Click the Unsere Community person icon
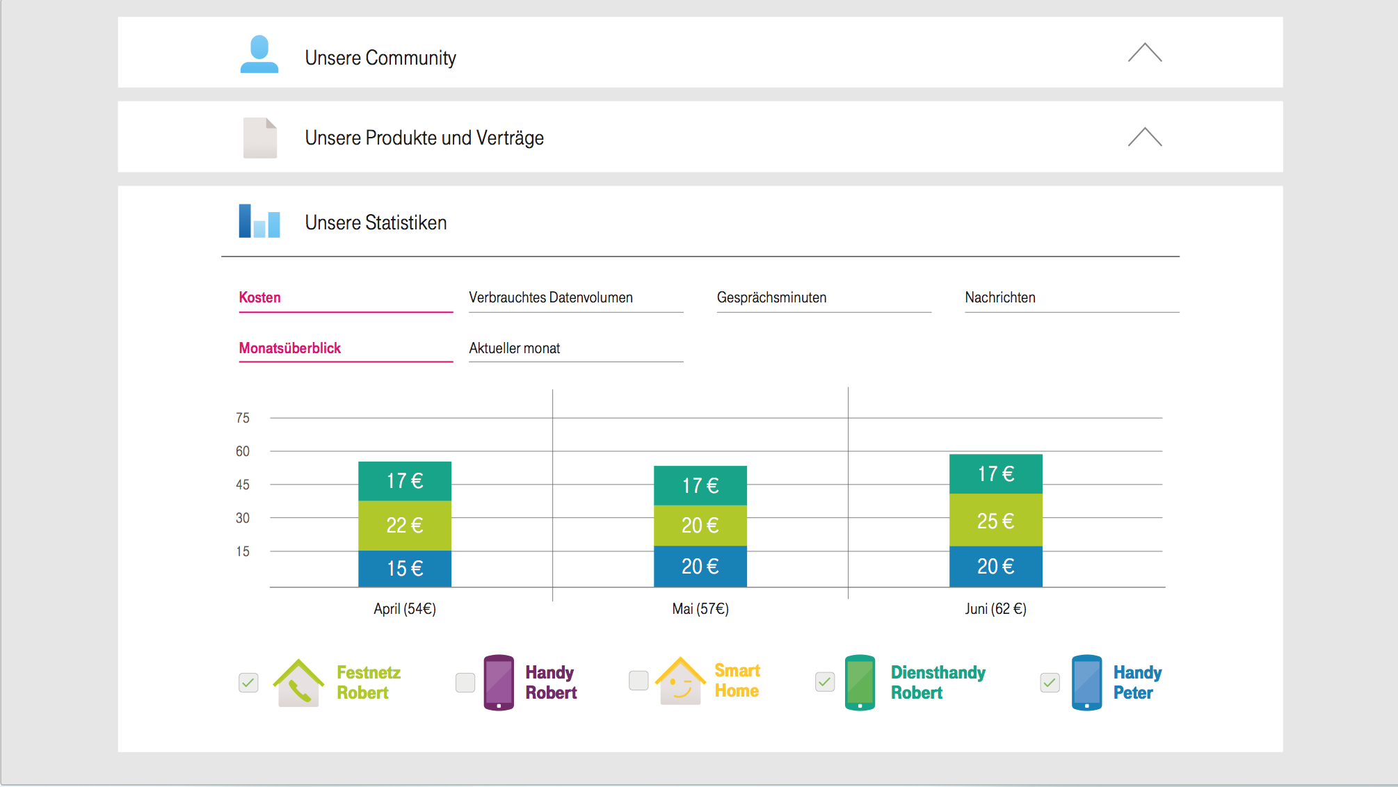 259,54
